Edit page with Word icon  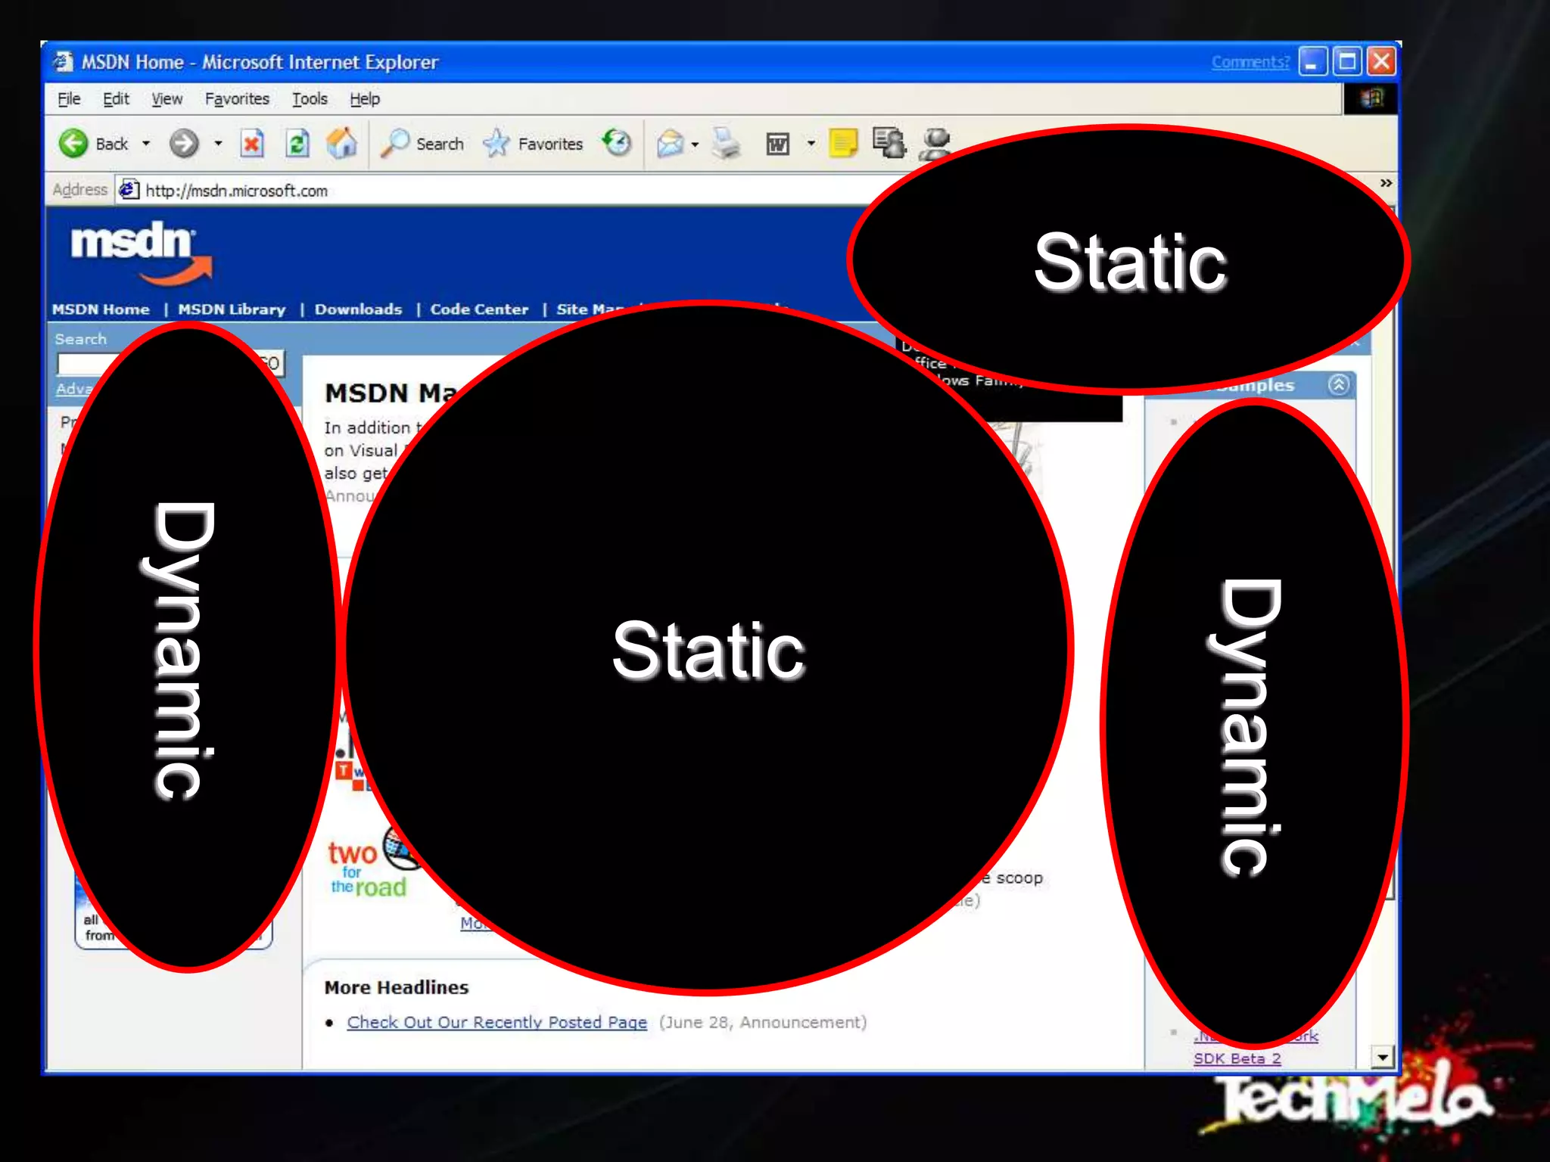pos(777,144)
